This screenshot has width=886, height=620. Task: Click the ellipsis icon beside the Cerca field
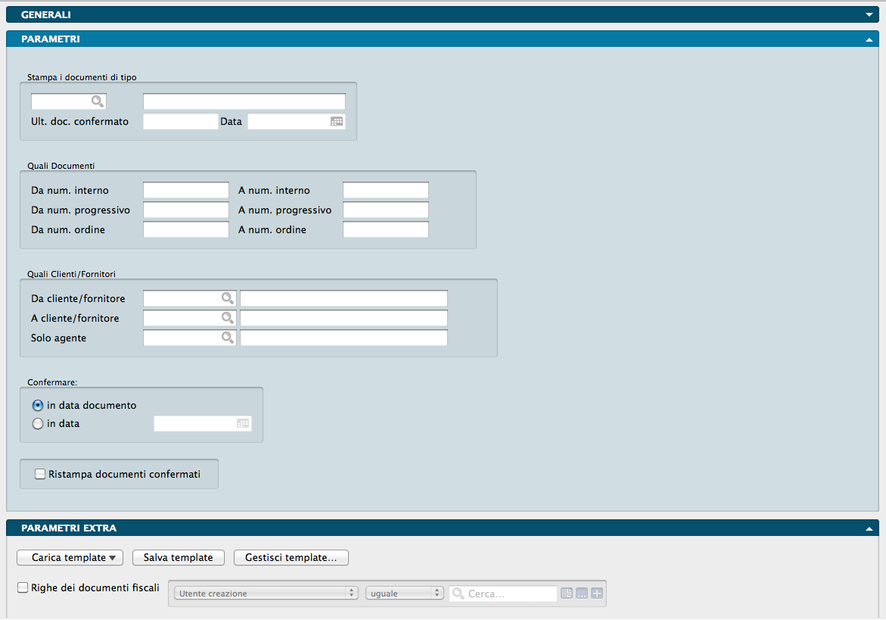582,594
